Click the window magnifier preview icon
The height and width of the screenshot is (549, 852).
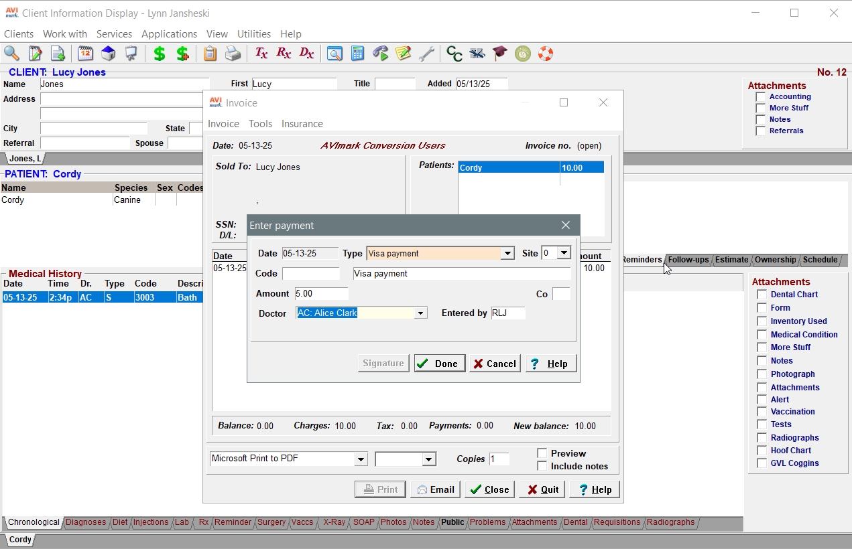point(334,54)
